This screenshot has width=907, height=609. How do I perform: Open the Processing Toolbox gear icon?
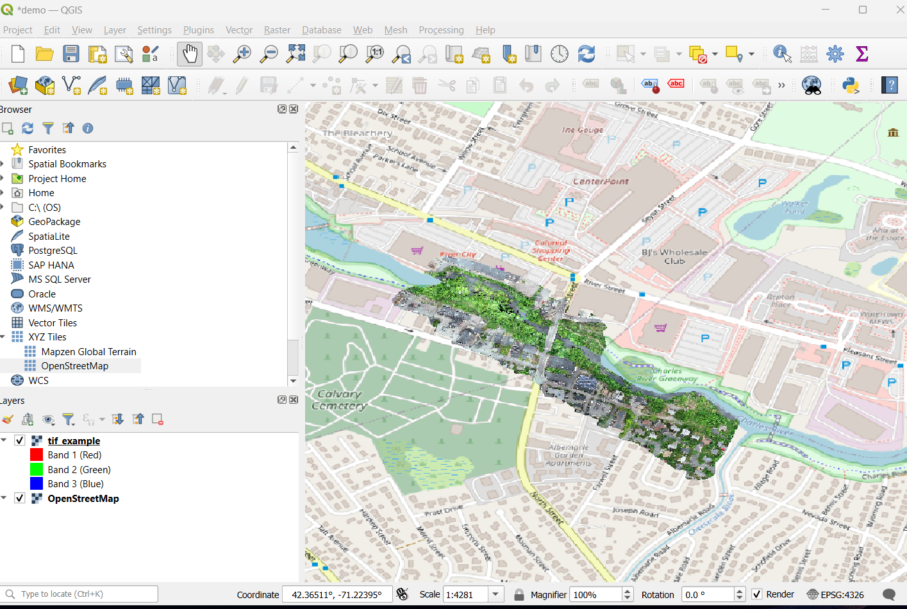click(835, 54)
